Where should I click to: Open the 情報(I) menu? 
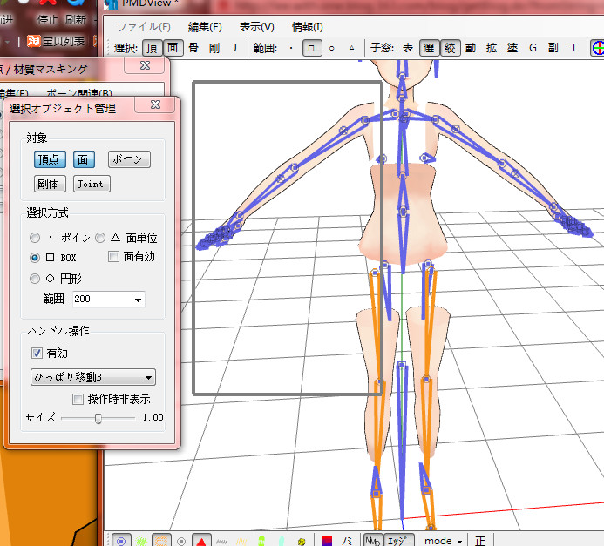pos(307,27)
